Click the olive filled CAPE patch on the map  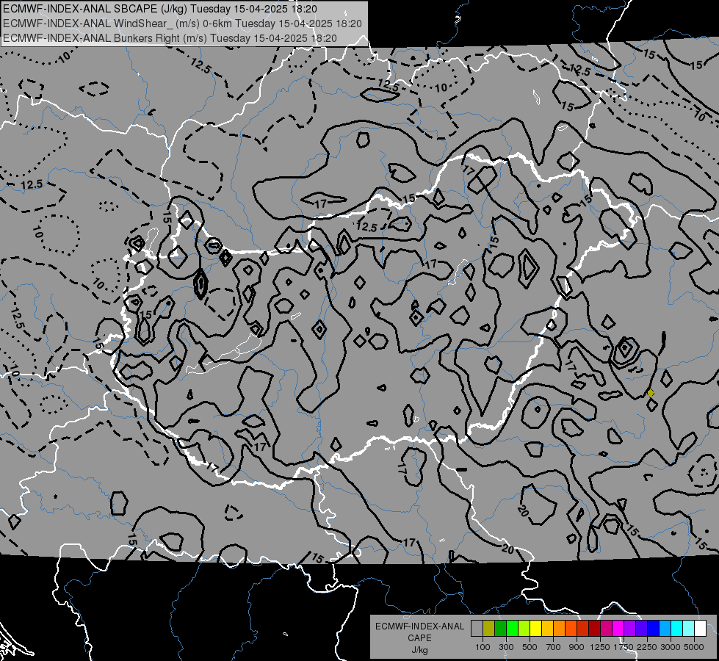pos(650,393)
